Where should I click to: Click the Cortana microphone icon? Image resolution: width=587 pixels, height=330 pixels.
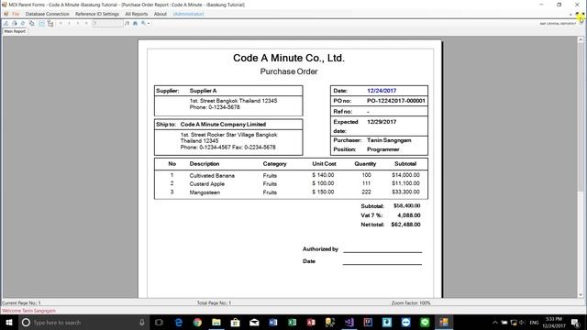point(142,322)
